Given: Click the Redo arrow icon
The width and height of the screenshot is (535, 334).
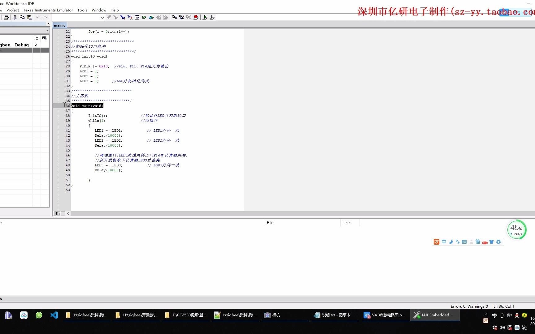Looking at the screenshot, I should 46,17.
